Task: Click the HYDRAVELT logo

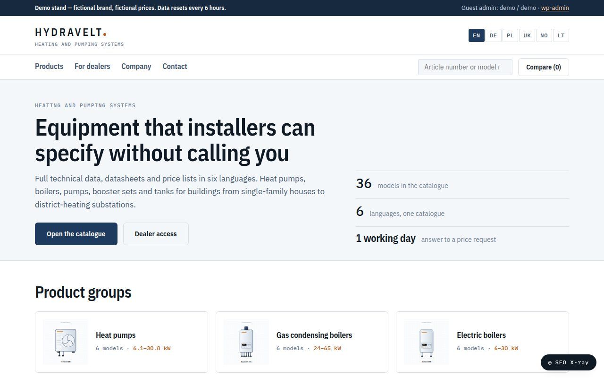Action: pyautogui.click(x=71, y=33)
